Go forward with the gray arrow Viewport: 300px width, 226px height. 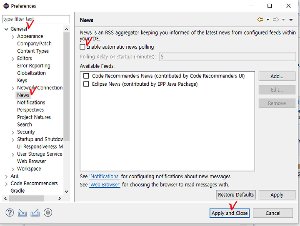tap(276, 20)
